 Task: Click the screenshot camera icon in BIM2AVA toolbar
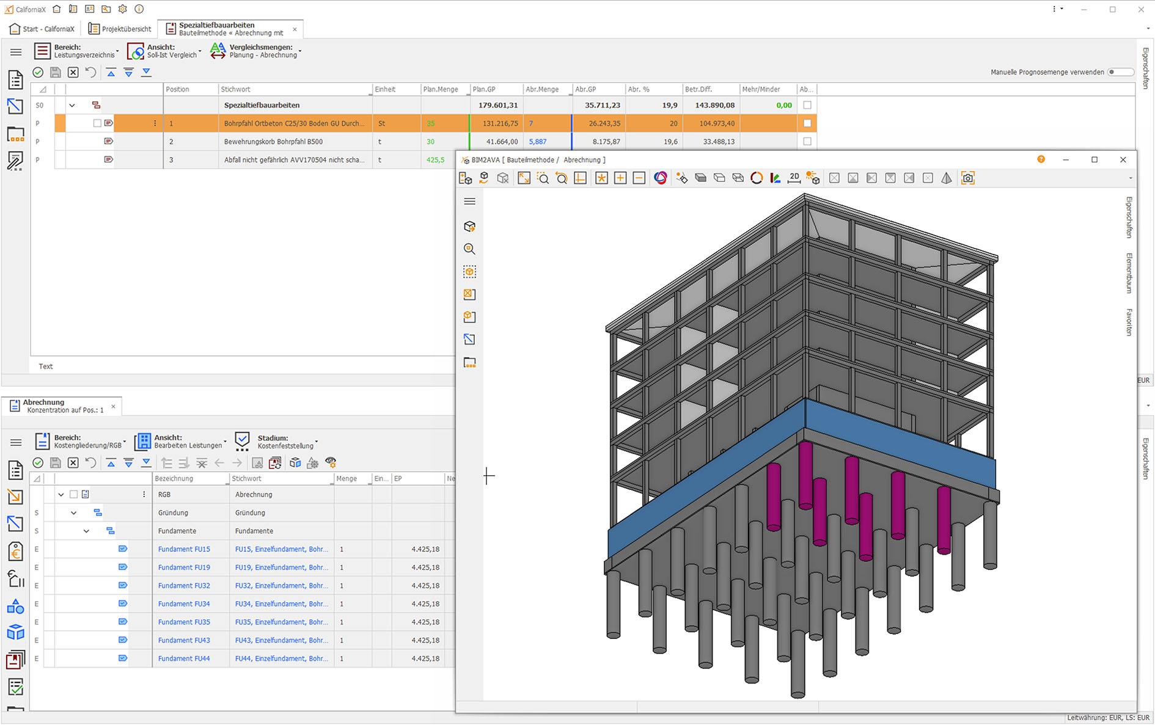tap(967, 178)
